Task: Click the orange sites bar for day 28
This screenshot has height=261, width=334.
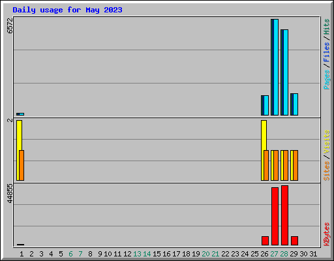Action: pos(286,165)
